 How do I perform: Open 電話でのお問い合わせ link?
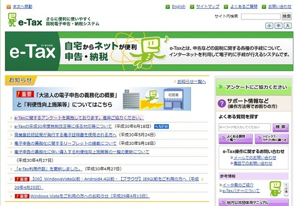(x=253, y=163)
